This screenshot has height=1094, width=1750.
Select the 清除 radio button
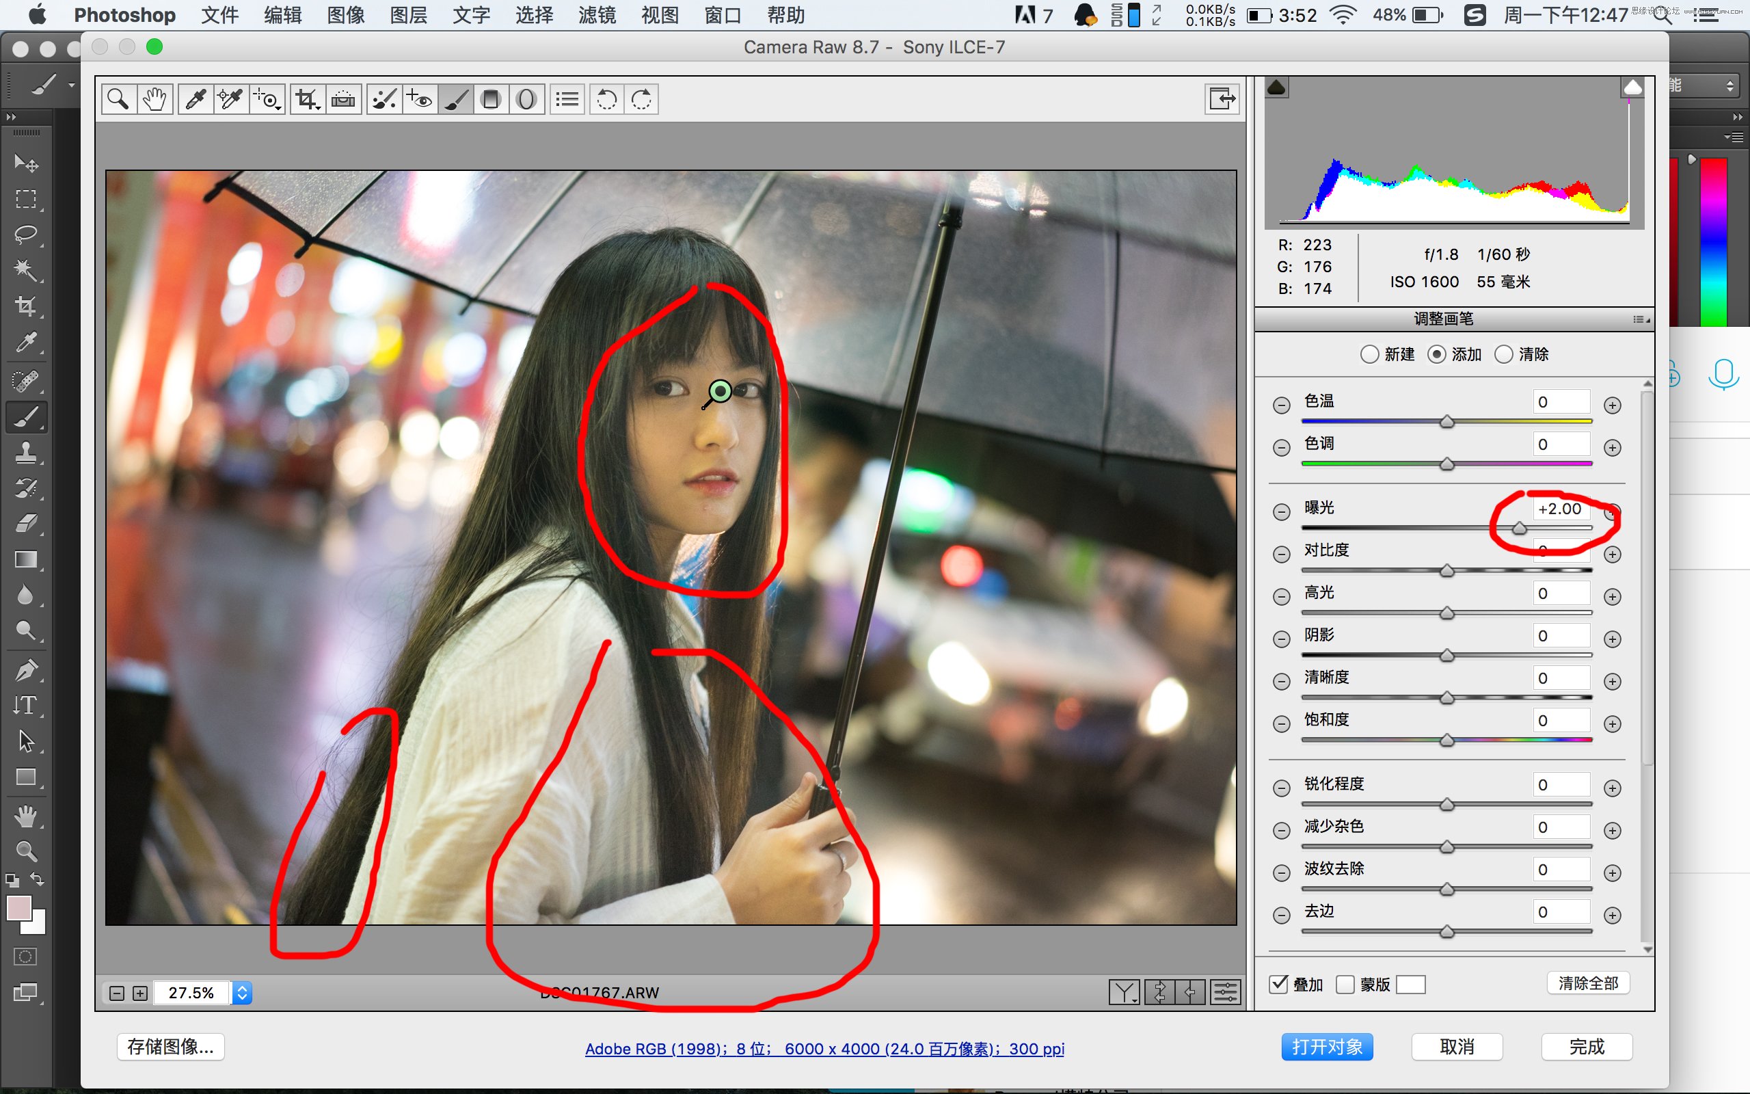pos(1503,355)
